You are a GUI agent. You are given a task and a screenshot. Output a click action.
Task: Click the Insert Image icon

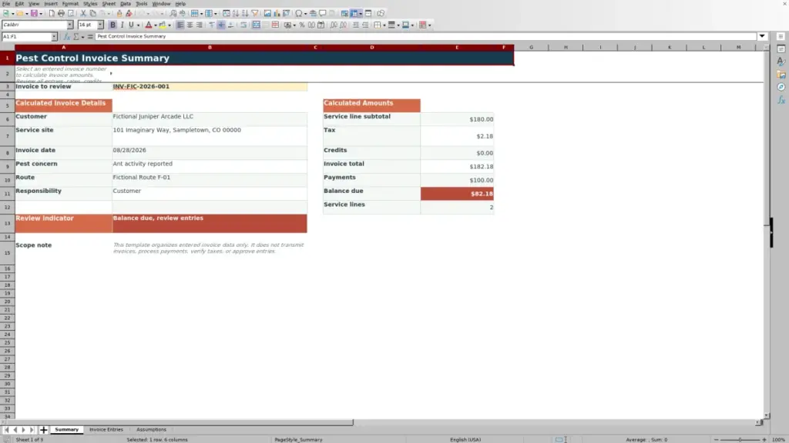coord(267,14)
